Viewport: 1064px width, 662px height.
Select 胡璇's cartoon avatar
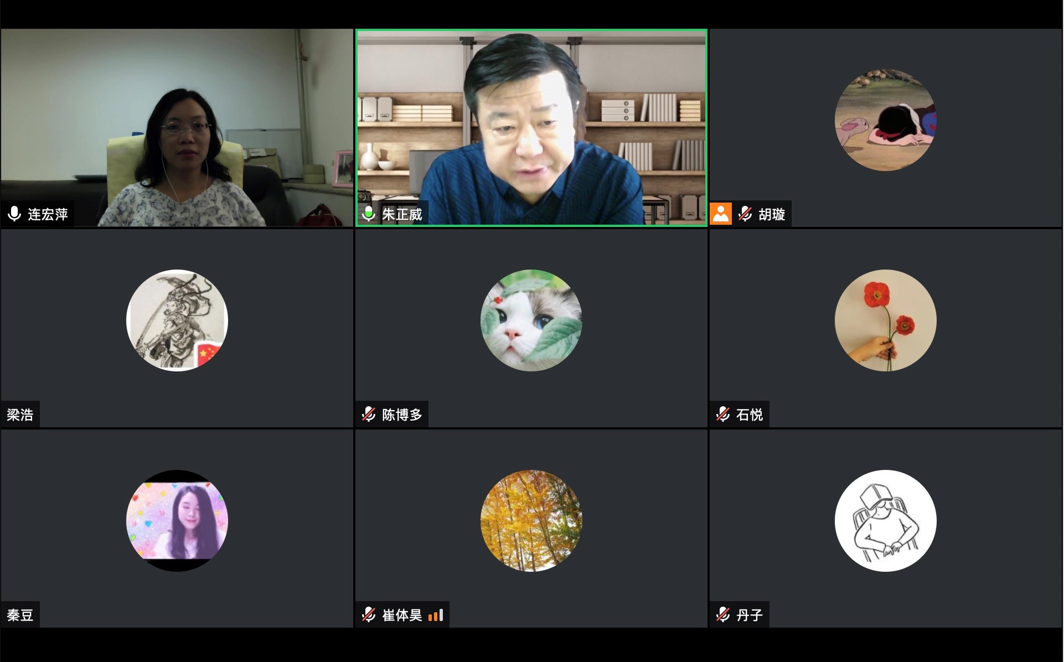click(x=886, y=120)
